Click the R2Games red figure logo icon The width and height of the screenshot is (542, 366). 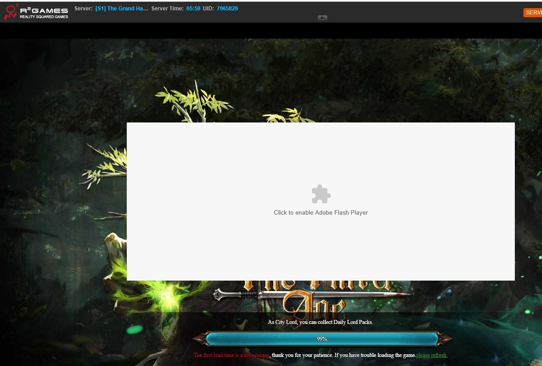pyautogui.click(x=11, y=12)
